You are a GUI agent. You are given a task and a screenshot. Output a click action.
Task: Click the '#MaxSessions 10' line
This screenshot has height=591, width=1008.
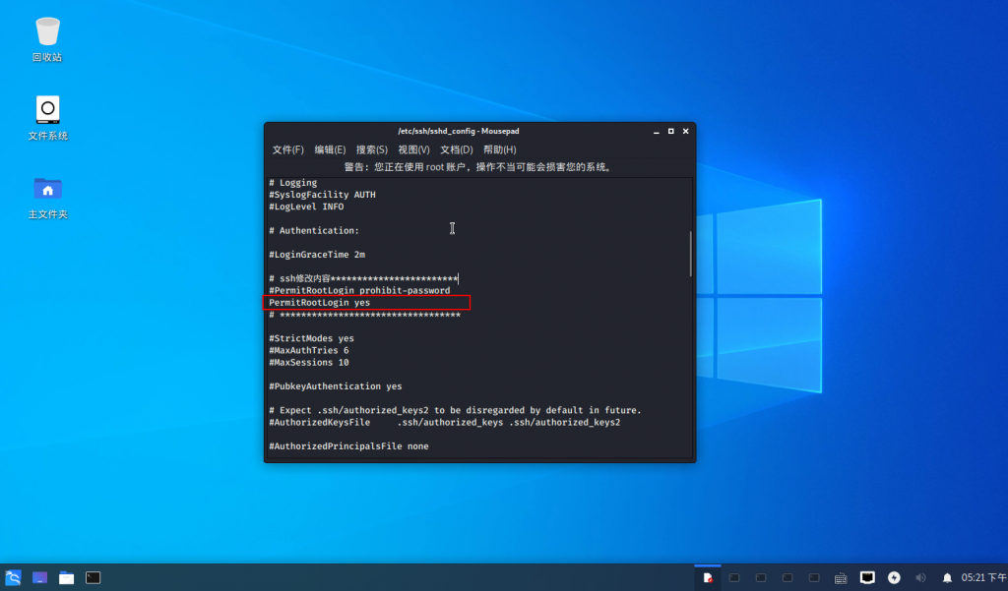[x=308, y=363]
